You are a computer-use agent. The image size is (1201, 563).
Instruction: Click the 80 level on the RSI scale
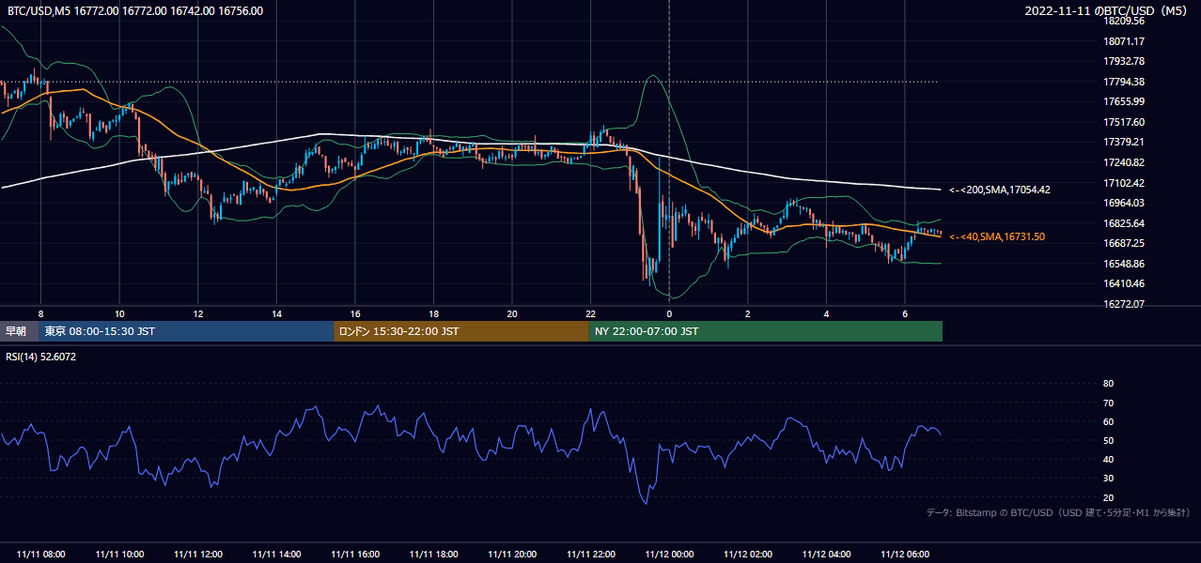point(1108,384)
